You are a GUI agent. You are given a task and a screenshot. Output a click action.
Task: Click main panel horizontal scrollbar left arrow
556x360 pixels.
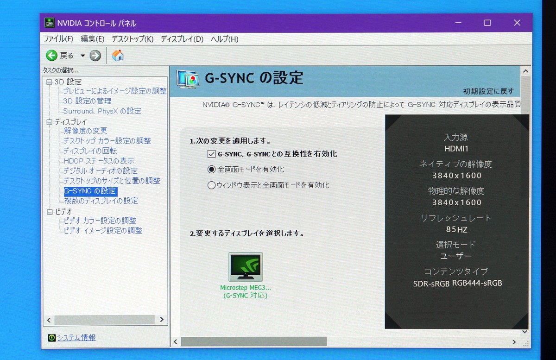pyautogui.click(x=175, y=342)
